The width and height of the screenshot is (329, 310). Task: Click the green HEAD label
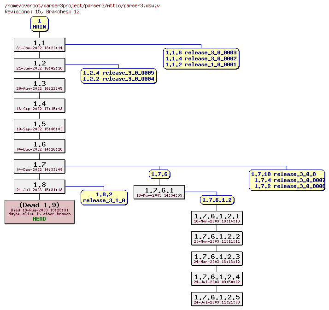(39, 219)
